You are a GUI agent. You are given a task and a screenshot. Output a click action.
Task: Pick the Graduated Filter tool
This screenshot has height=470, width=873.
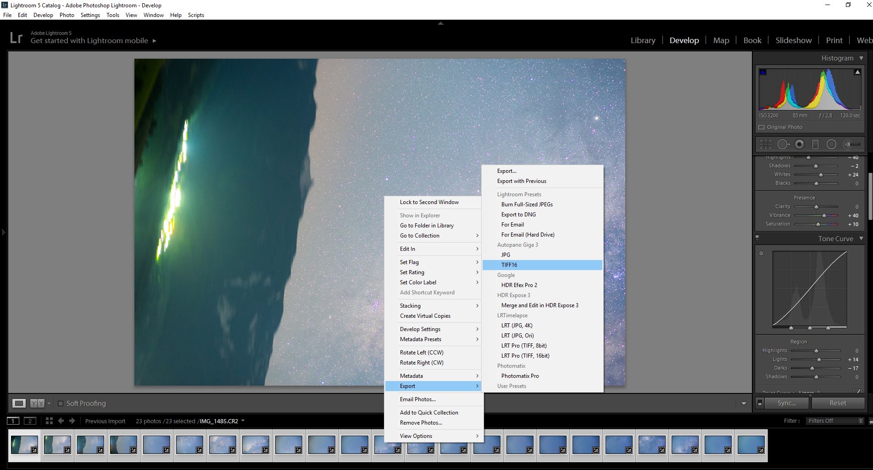click(815, 144)
